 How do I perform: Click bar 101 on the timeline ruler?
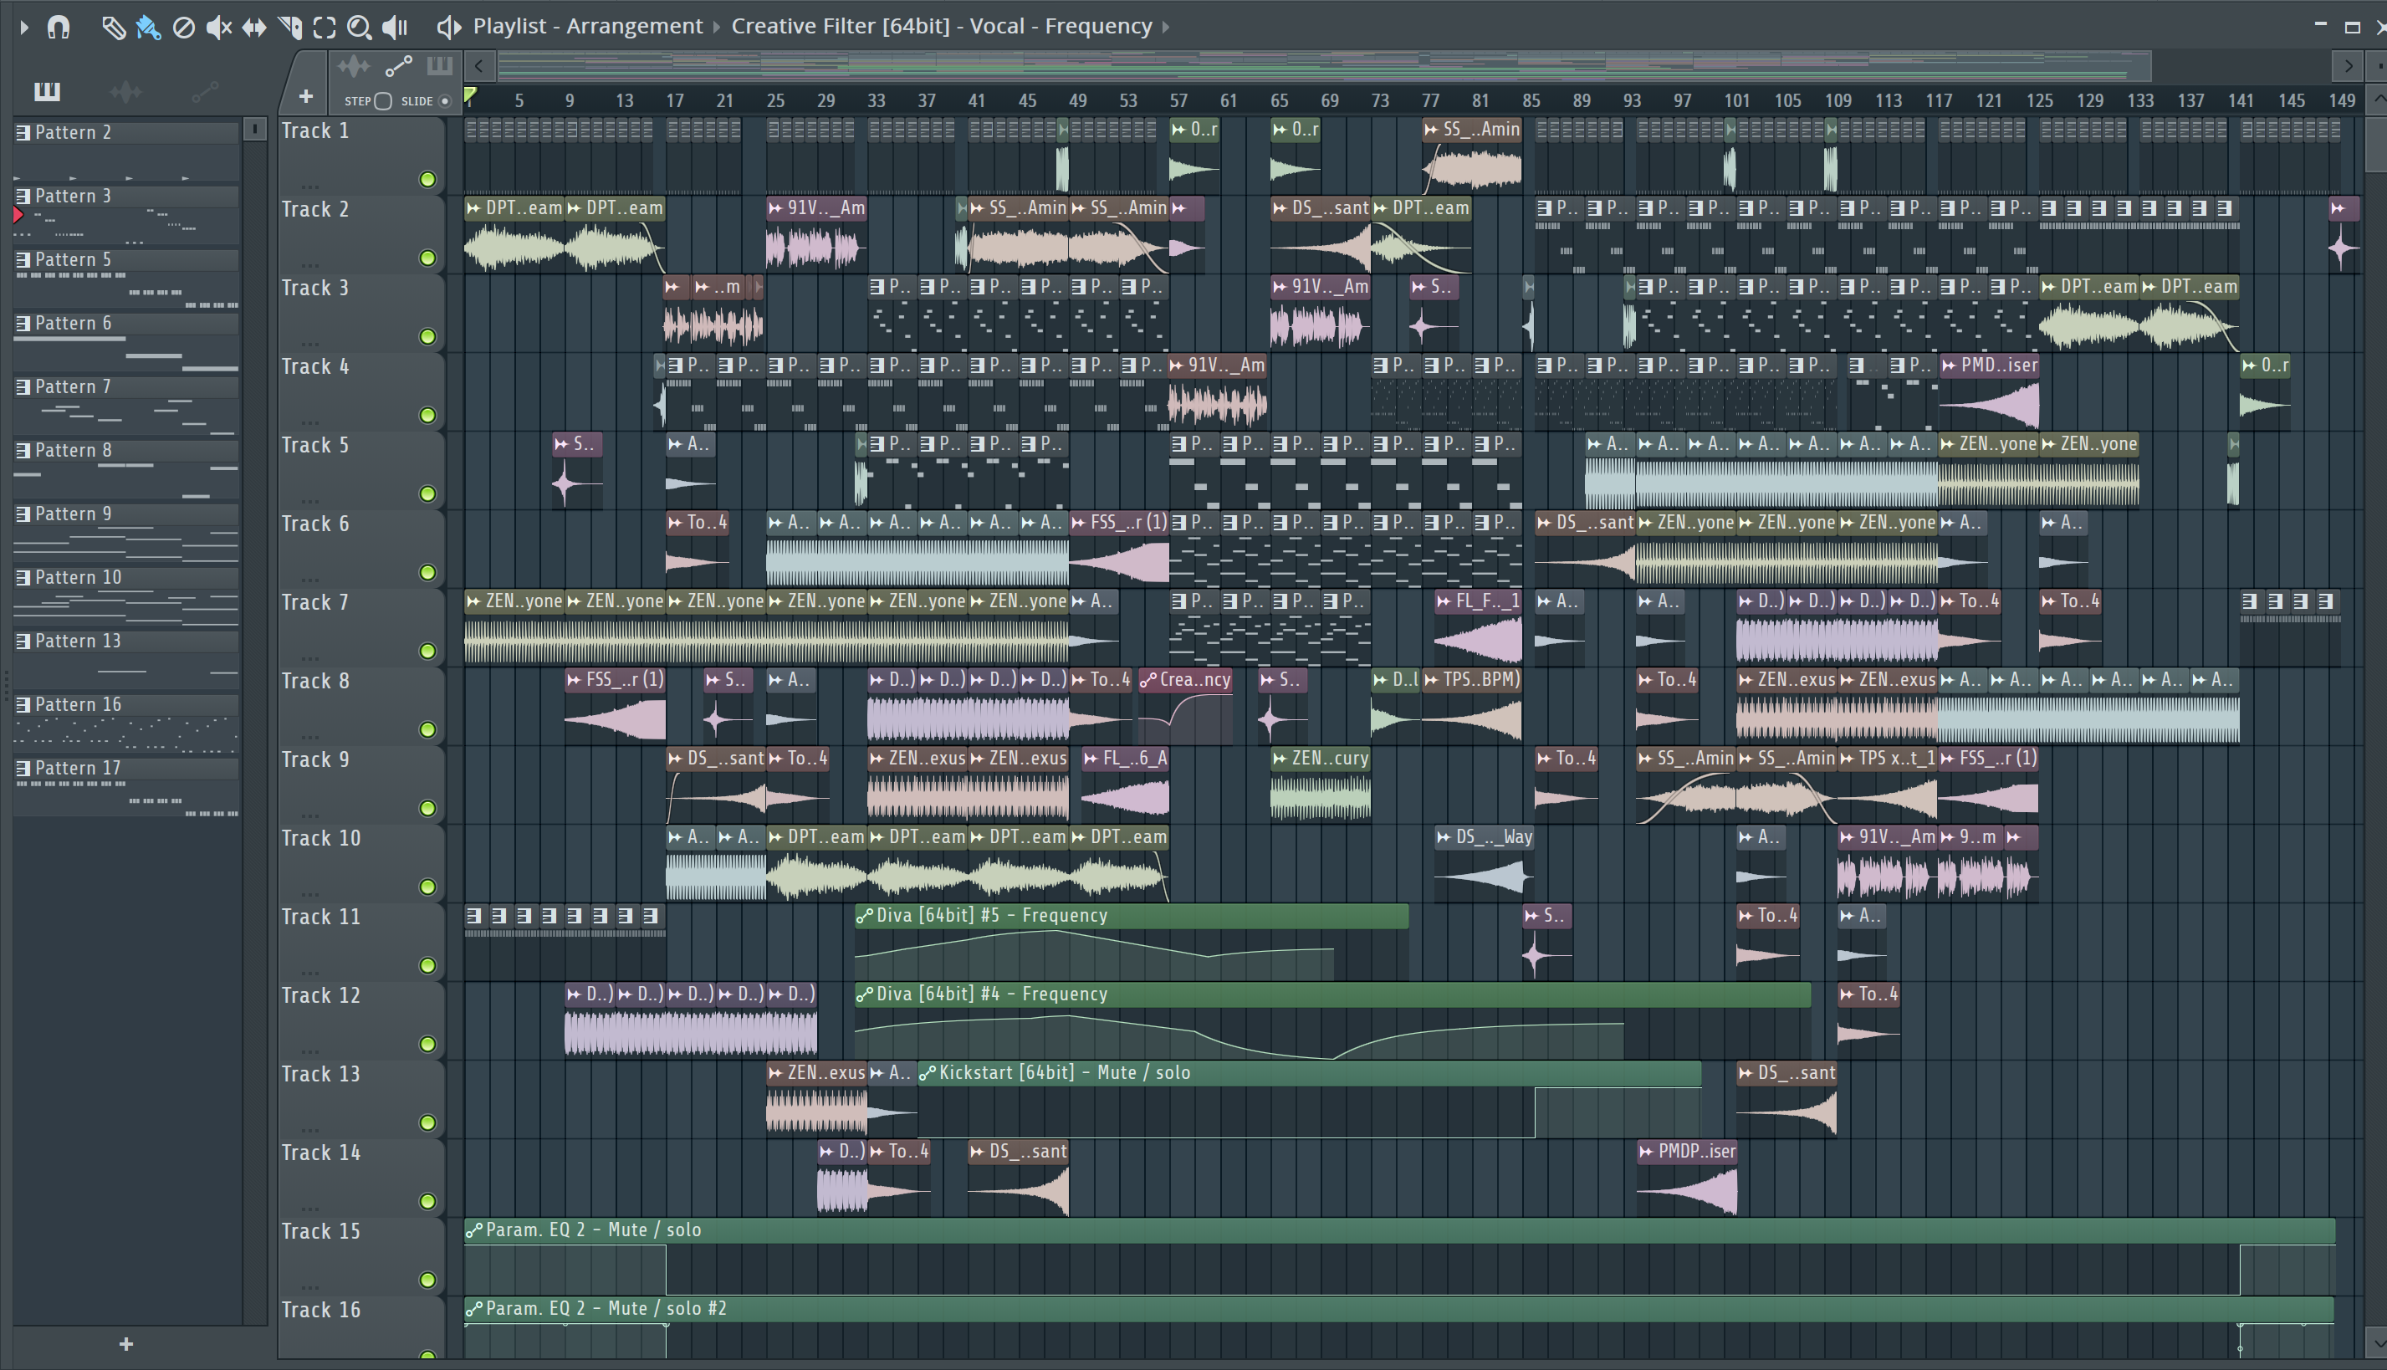coord(1736,100)
